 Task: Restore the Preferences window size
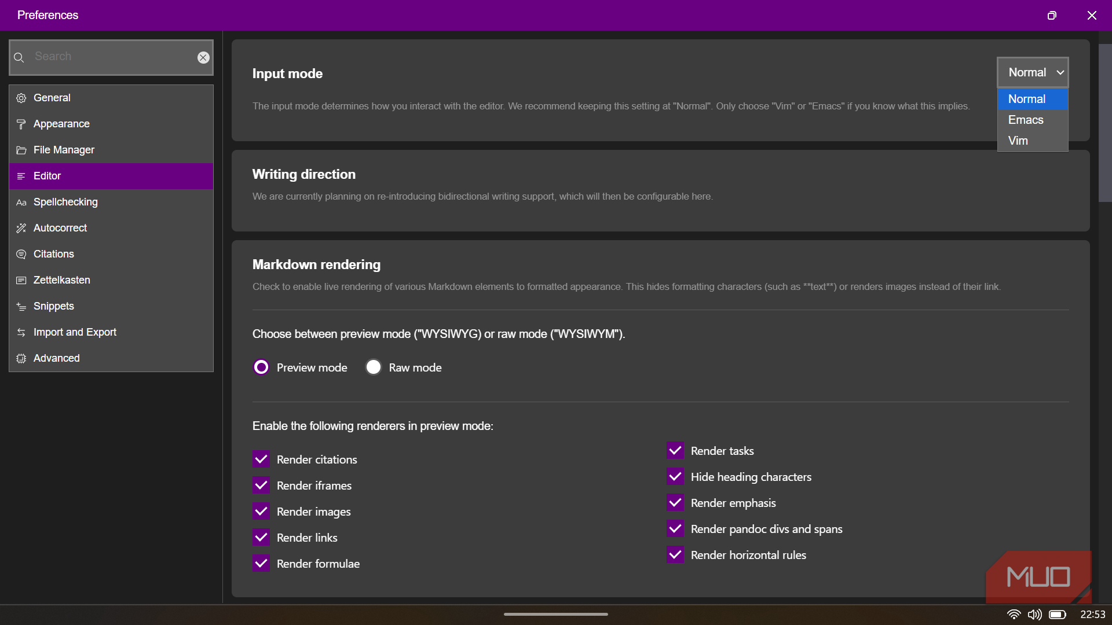pyautogui.click(x=1052, y=16)
